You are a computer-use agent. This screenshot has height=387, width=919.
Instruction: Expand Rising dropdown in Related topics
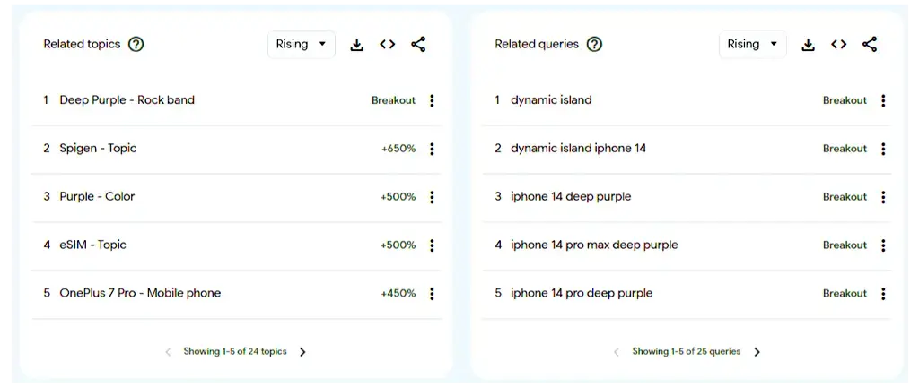pos(302,45)
